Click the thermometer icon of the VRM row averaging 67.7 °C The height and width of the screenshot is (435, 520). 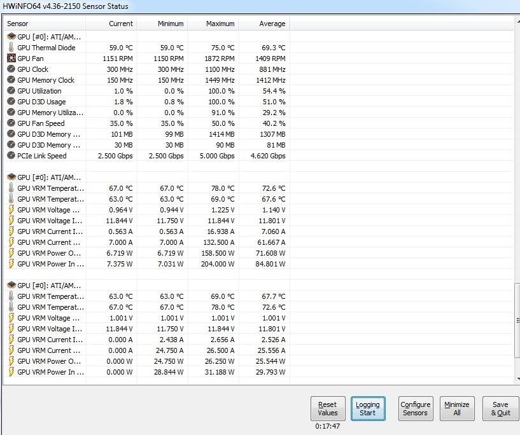pyautogui.click(x=11, y=296)
